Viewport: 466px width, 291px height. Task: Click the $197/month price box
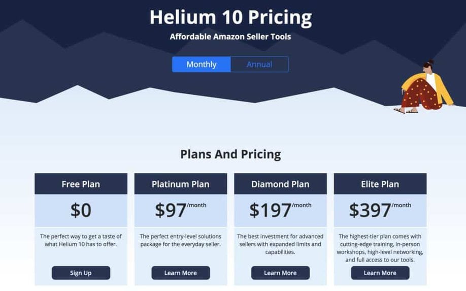click(280, 210)
